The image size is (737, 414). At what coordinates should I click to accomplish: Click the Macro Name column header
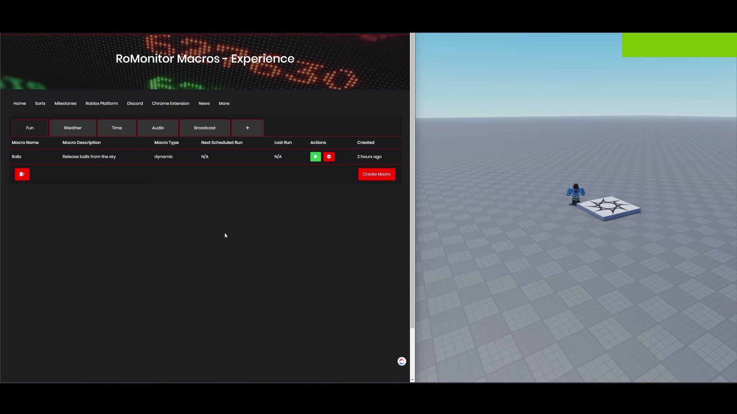coord(25,143)
